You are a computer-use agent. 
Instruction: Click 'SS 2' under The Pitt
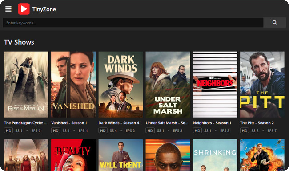[255, 130]
